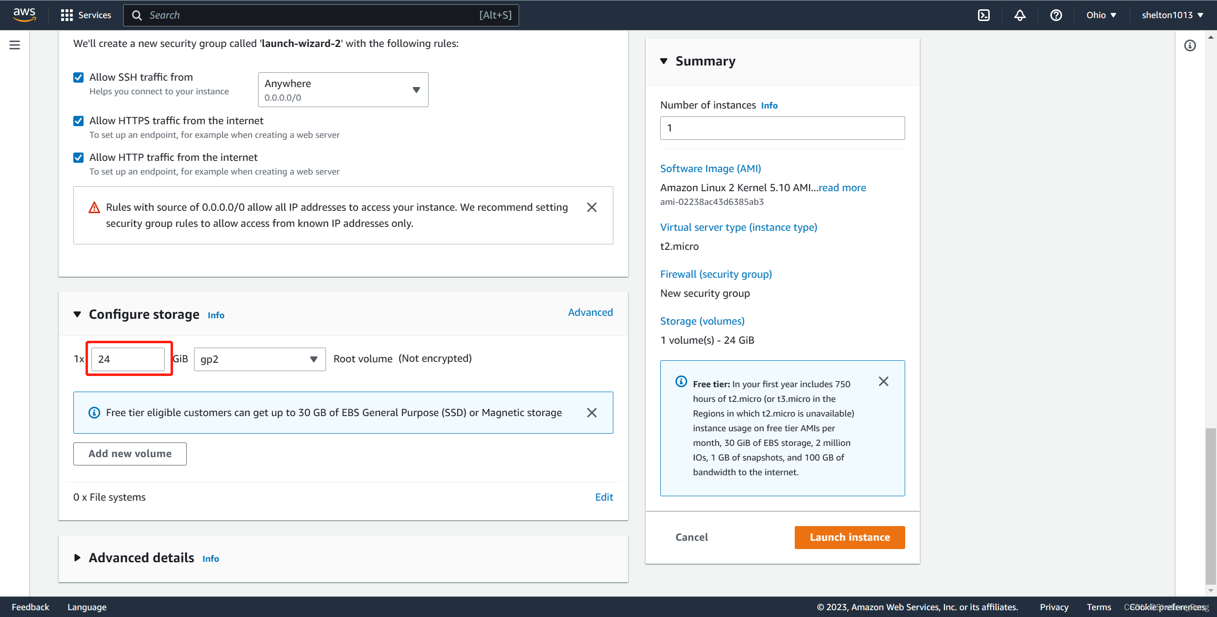
Task: Open the Ohio region selector
Action: pos(1101,15)
